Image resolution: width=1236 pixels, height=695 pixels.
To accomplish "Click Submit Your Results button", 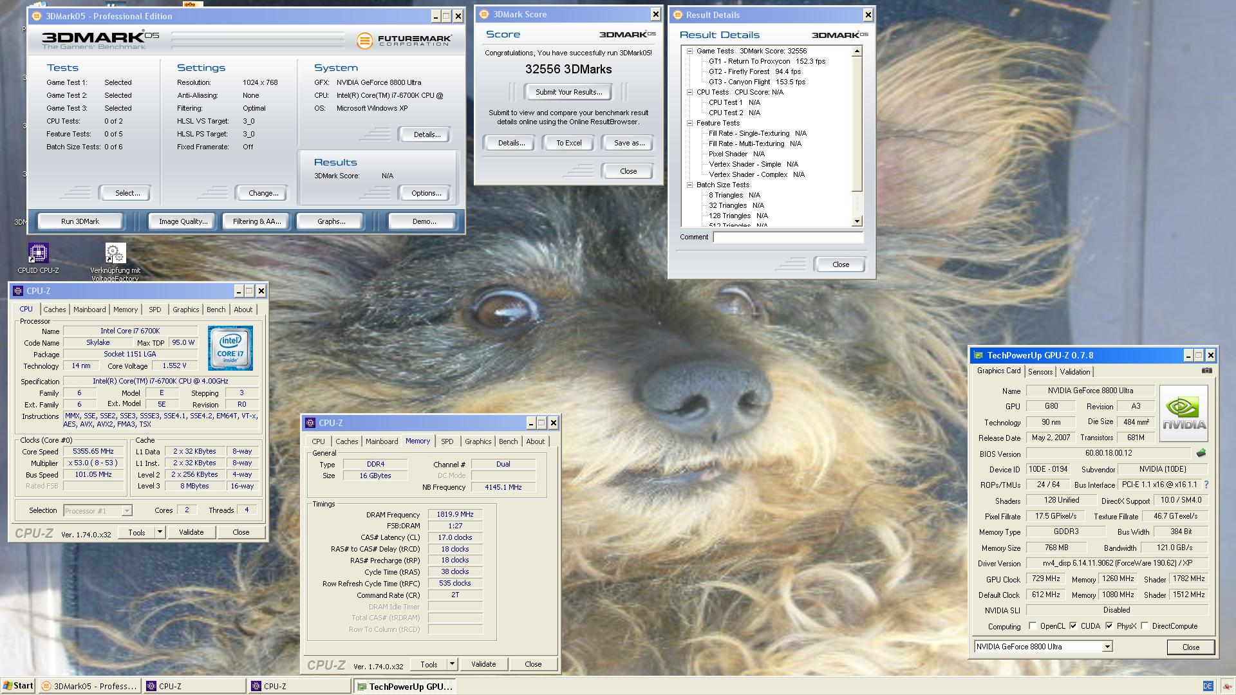I will (x=569, y=92).
